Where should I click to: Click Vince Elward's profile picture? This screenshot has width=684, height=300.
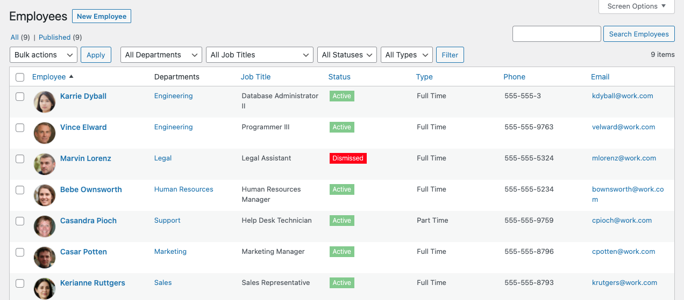[x=45, y=133]
